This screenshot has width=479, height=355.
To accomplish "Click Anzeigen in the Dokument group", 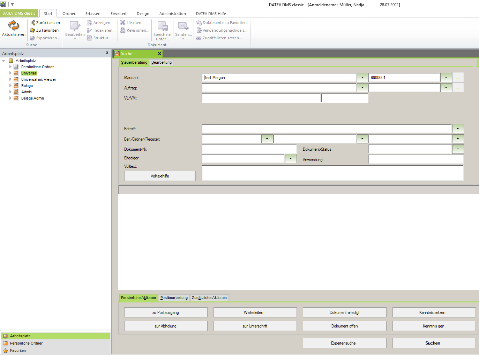I will [98, 23].
